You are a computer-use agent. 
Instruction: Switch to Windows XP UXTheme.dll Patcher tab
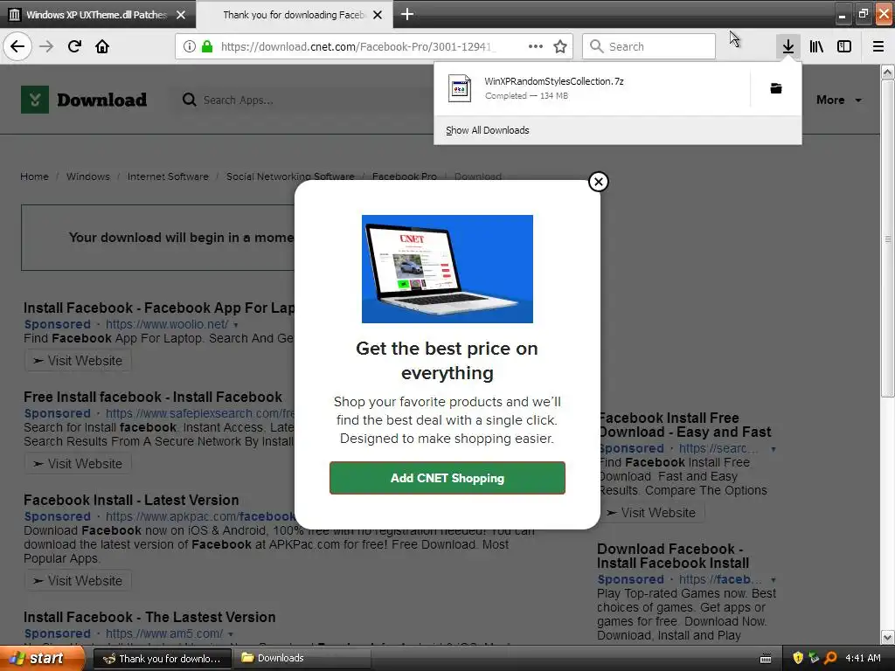click(98, 15)
